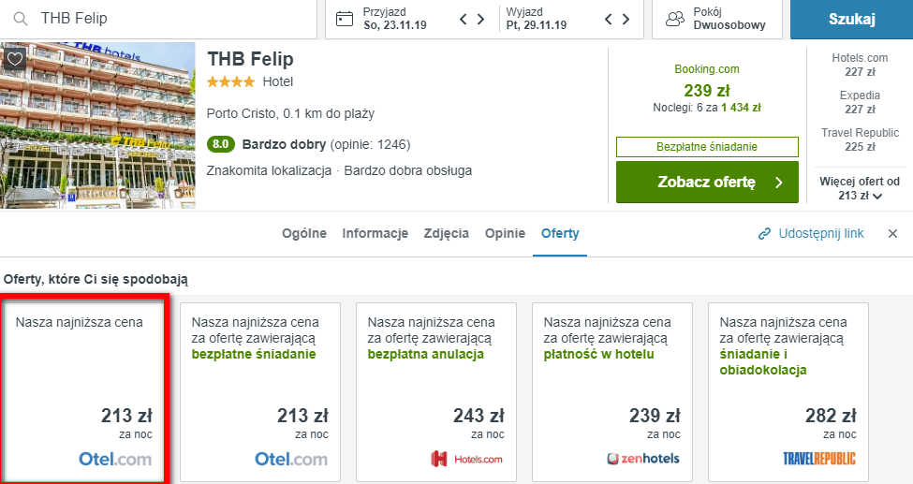This screenshot has height=484, width=913.
Task: Click the Zobacz ofertę green button
Action: pos(707,183)
